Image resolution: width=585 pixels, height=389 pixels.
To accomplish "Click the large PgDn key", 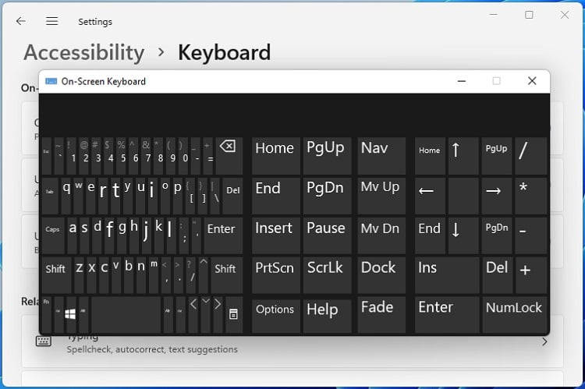I will pyautogui.click(x=327, y=196).
